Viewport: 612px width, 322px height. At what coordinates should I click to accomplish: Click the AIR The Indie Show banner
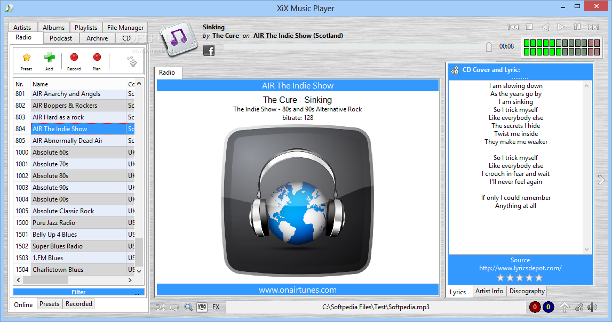(297, 86)
